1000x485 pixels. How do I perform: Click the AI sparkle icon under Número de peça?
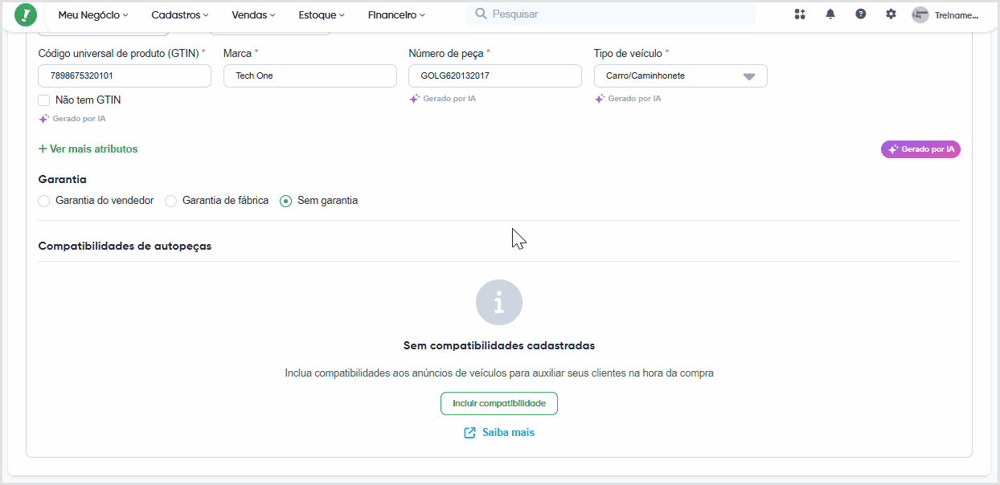point(415,99)
